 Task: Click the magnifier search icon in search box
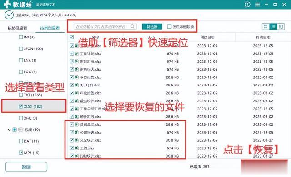tap(132, 27)
